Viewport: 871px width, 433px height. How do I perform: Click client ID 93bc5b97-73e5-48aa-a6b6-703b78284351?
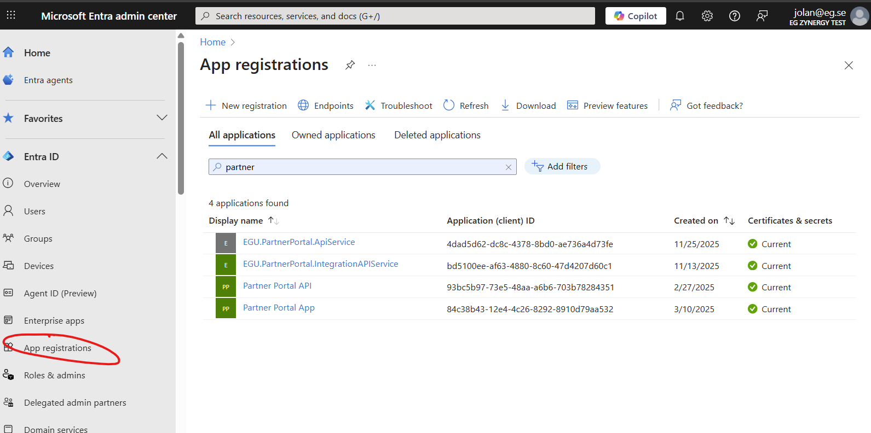click(x=530, y=287)
